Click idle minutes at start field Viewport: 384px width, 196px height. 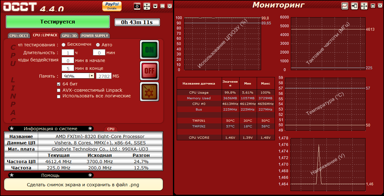(x=68, y=60)
